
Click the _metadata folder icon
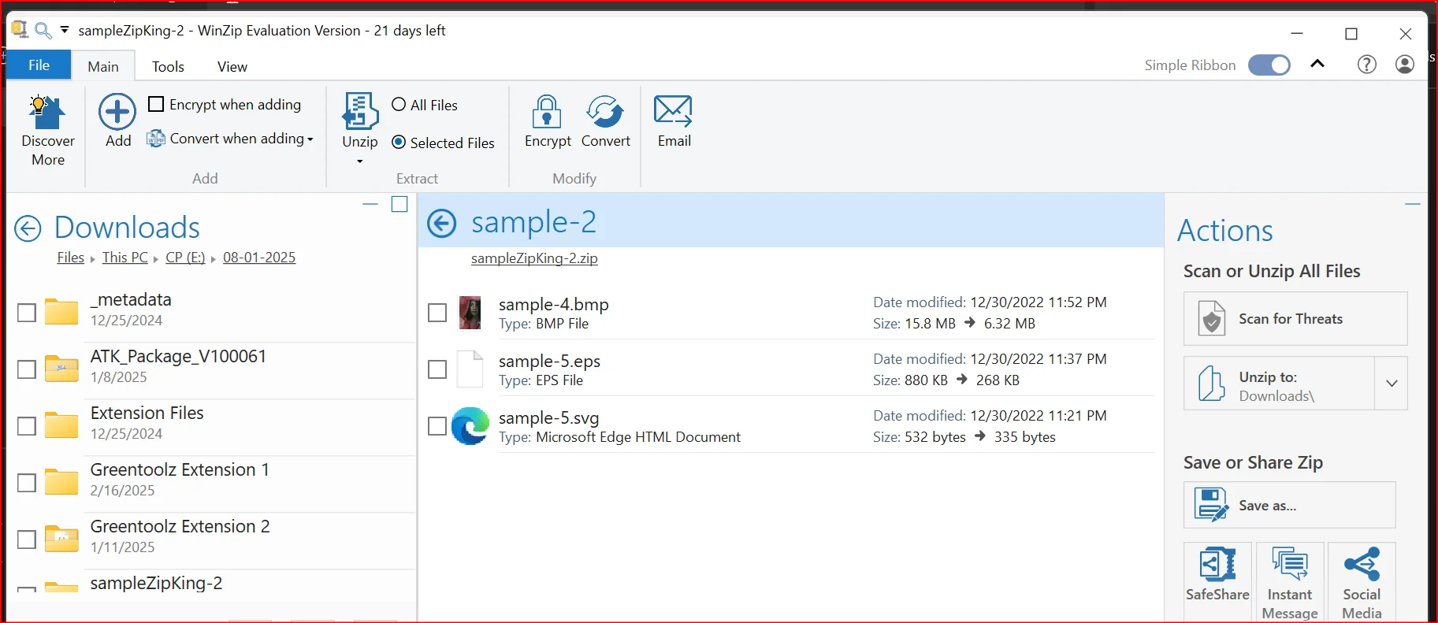pos(61,312)
